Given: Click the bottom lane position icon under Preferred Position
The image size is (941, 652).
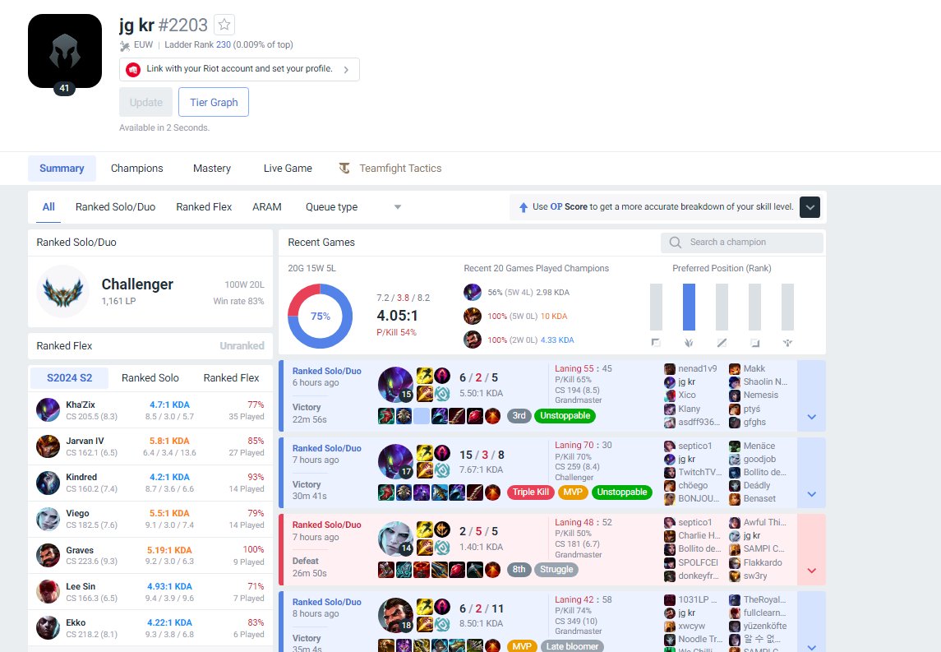Looking at the screenshot, I should click(755, 343).
